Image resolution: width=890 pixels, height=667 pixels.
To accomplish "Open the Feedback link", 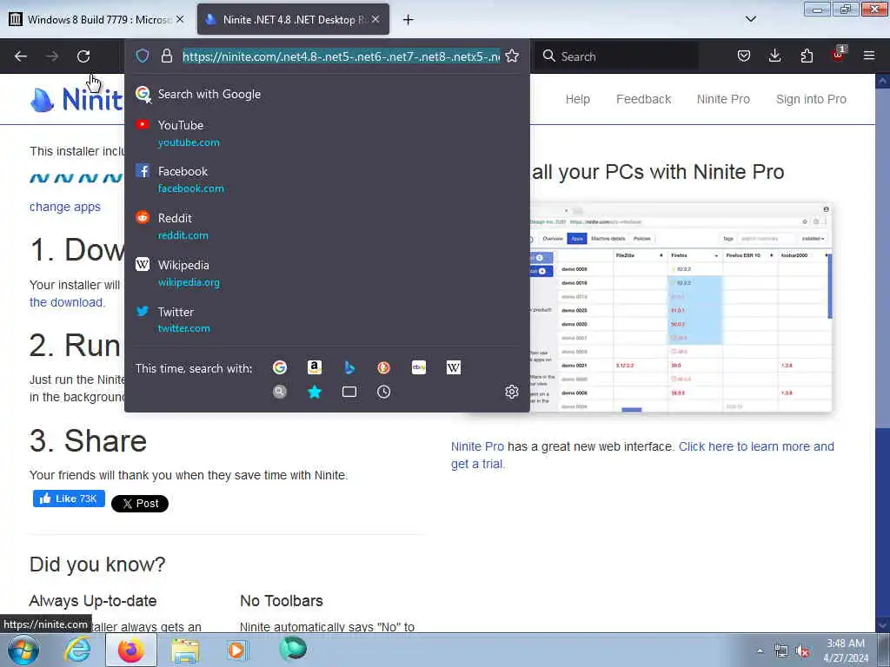I will coord(644,99).
